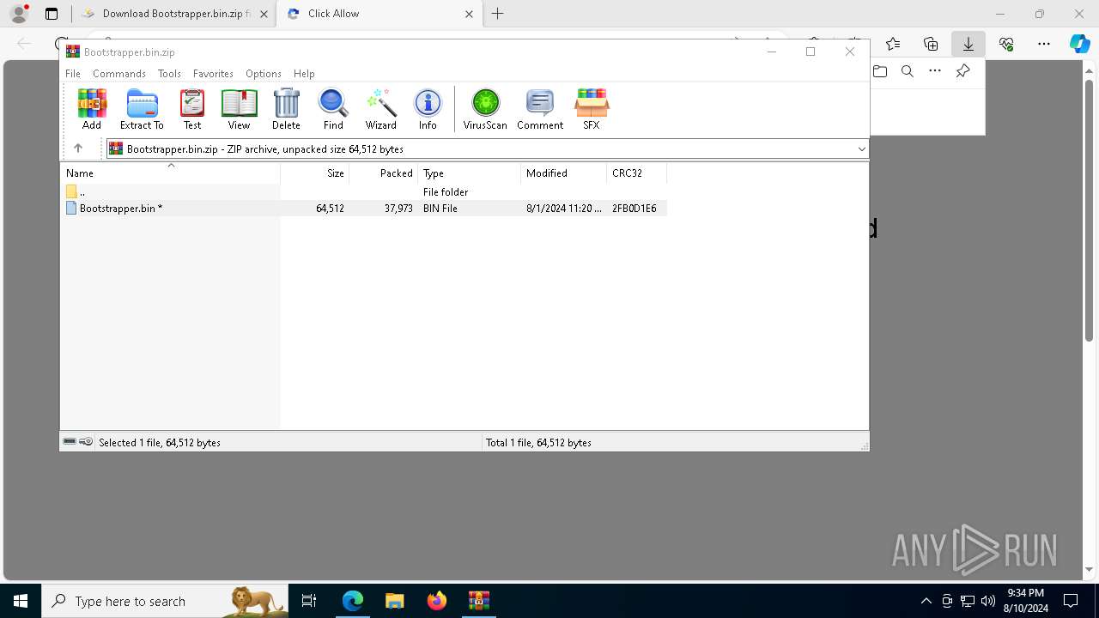Sort the list by CRC32 column
The image size is (1099, 618).
(637, 173)
